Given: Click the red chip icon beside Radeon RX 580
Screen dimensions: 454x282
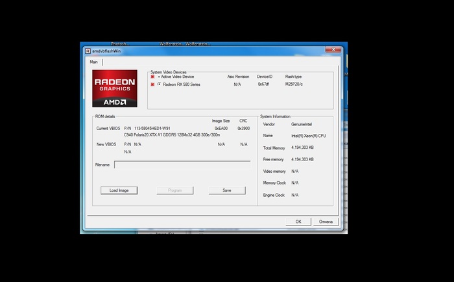Looking at the screenshot, I should (x=152, y=84).
